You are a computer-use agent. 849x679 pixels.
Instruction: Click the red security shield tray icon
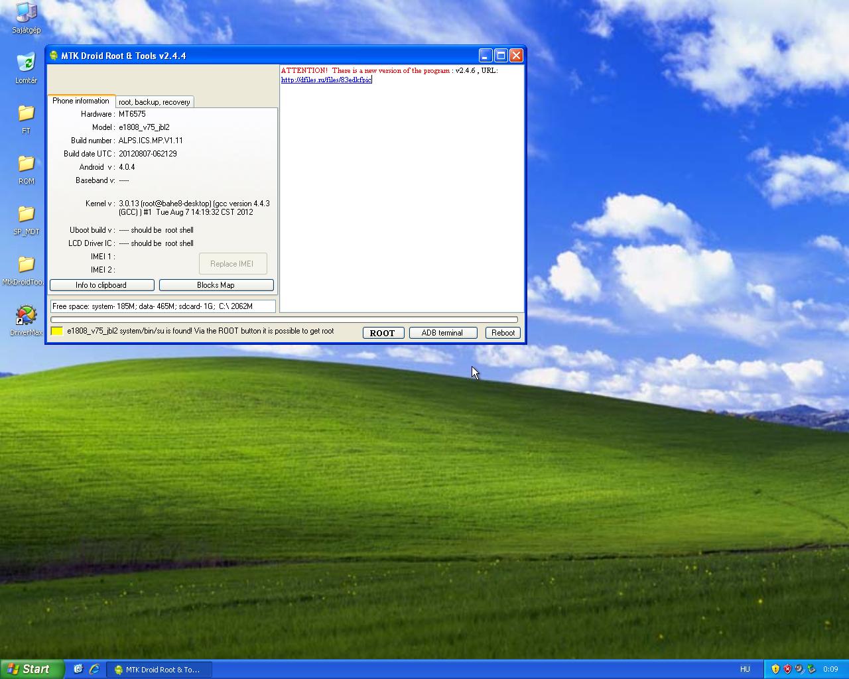787,669
